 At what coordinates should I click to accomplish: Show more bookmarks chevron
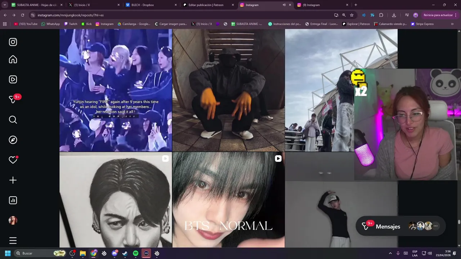click(x=452, y=24)
